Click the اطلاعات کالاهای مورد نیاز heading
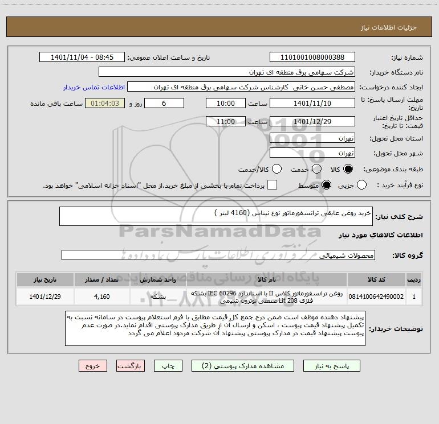This screenshot has height=424, width=439. (380, 235)
